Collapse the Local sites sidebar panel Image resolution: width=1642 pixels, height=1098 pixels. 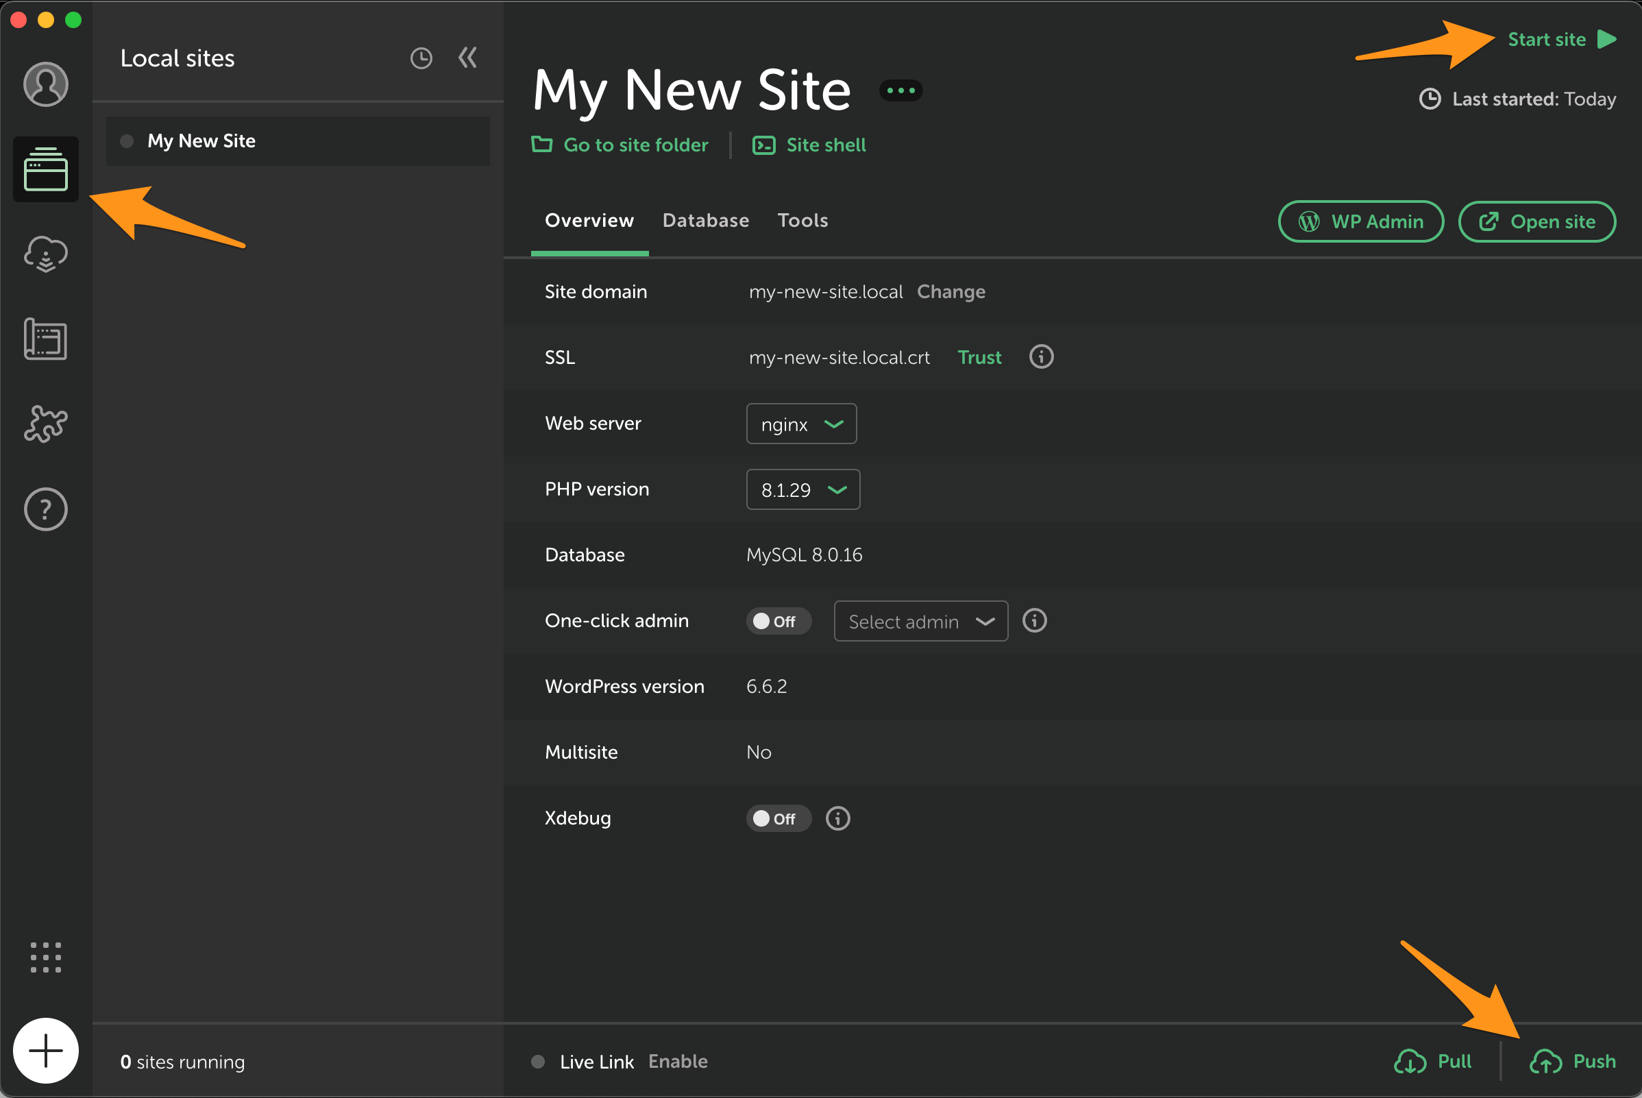(x=468, y=58)
